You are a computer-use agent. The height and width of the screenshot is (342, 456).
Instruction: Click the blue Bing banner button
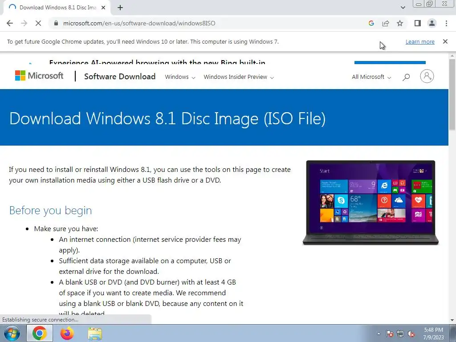click(x=390, y=62)
